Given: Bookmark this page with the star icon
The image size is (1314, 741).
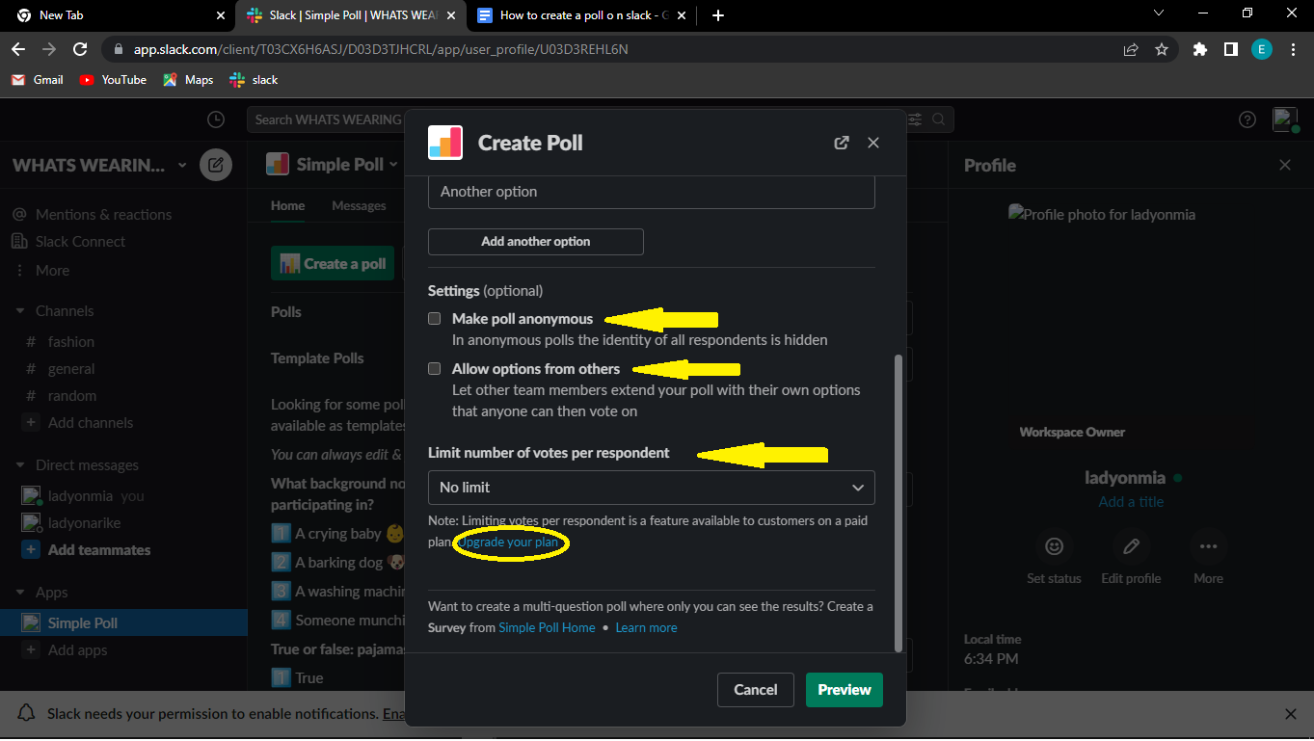Looking at the screenshot, I should [x=1162, y=49].
